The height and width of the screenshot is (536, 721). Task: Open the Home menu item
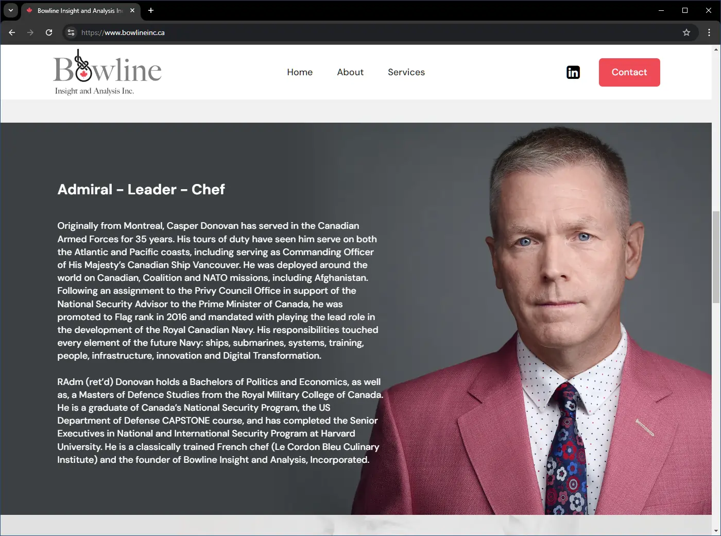pos(300,72)
